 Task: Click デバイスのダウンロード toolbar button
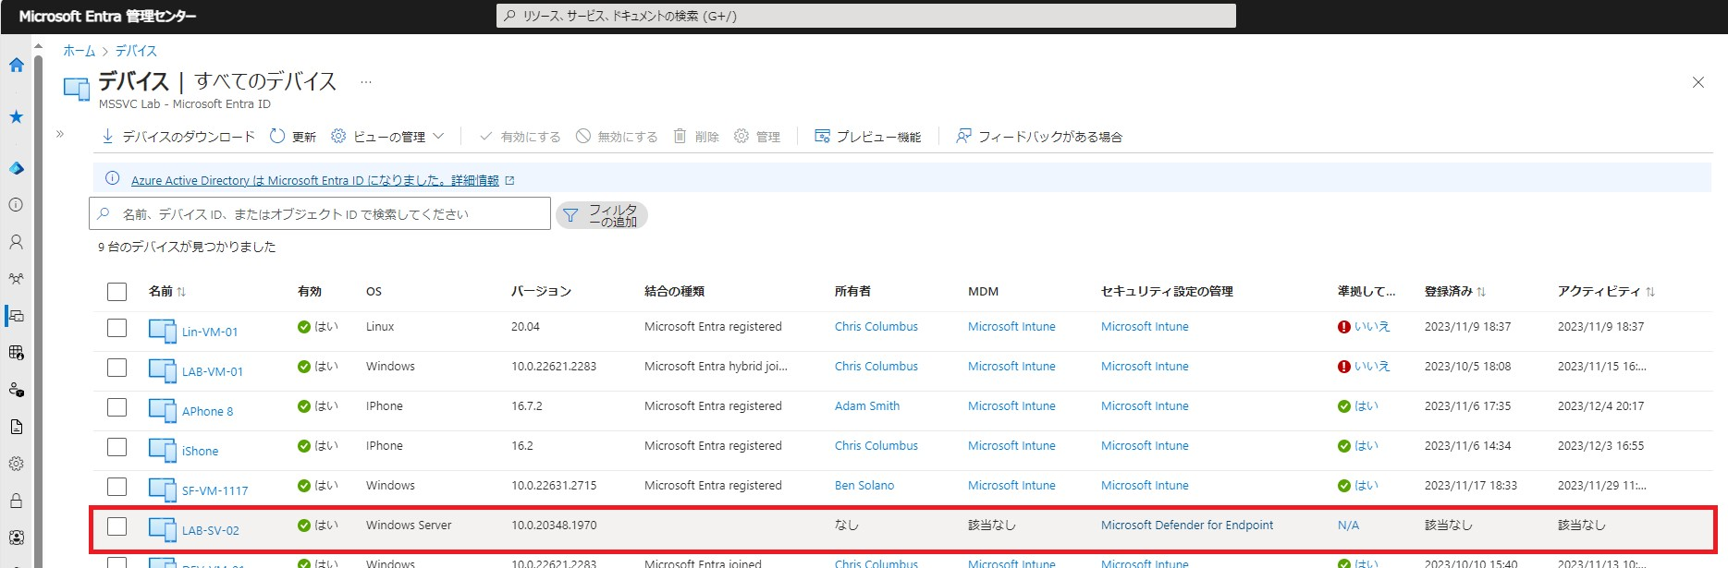click(x=178, y=137)
